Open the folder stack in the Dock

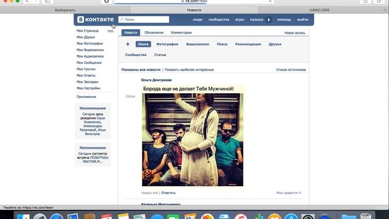click(x=349, y=217)
